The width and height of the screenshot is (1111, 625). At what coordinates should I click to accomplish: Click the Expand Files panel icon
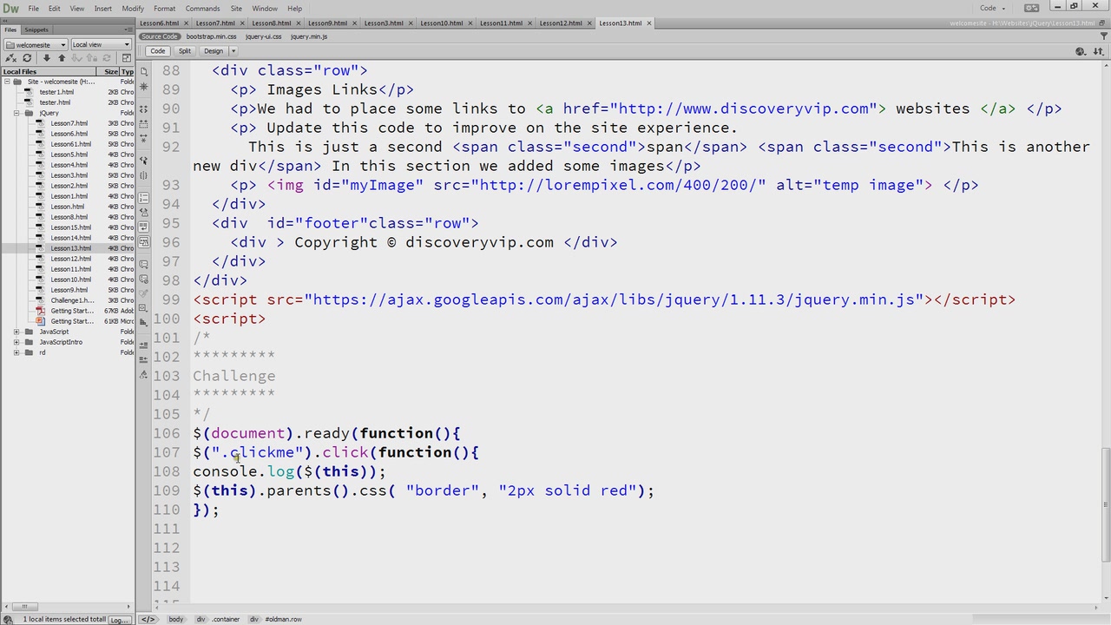point(126,58)
